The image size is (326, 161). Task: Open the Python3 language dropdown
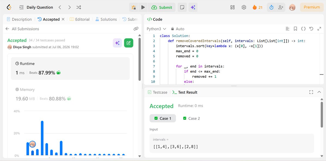point(156,29)
